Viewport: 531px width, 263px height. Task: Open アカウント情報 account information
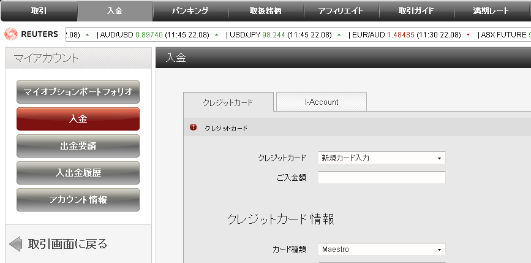coord(78,200)
